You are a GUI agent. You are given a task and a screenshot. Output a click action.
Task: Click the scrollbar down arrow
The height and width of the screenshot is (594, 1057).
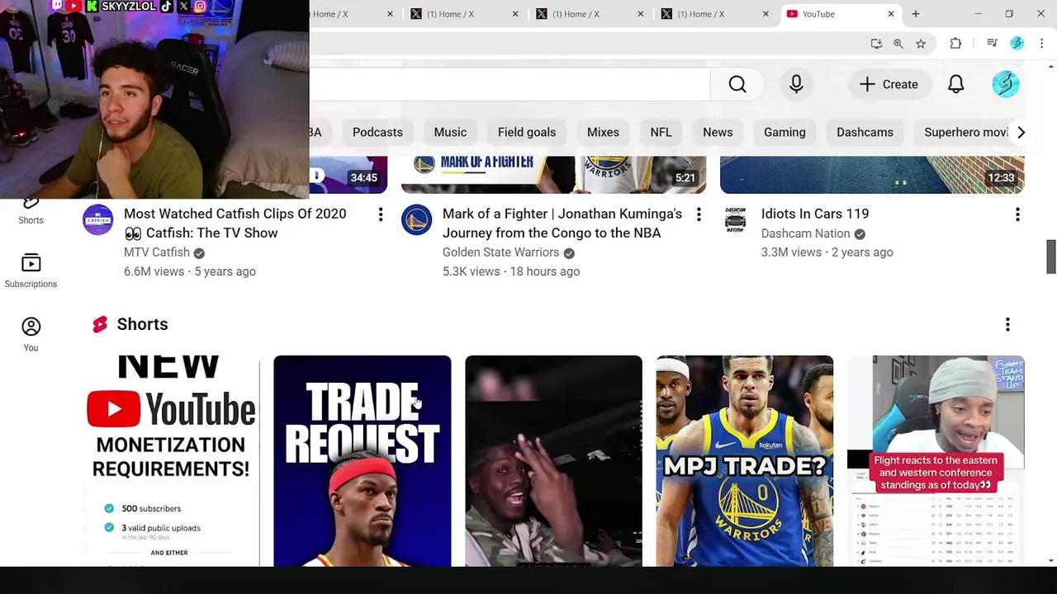1051,561
